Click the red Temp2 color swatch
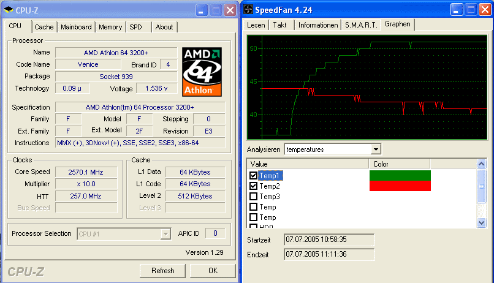Viewport: 494px width, 283px height. click(400, 186)
